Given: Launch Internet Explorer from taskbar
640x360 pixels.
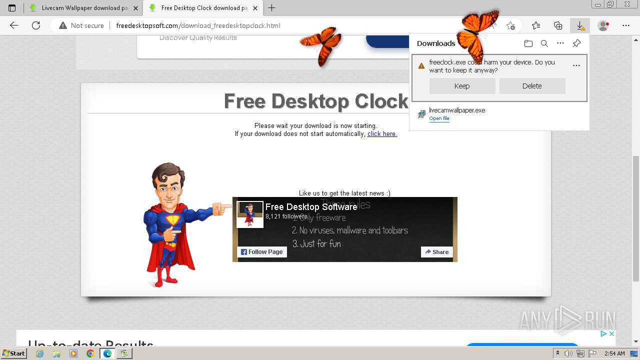Looking at the screenshot, I should tap(39, 353).
